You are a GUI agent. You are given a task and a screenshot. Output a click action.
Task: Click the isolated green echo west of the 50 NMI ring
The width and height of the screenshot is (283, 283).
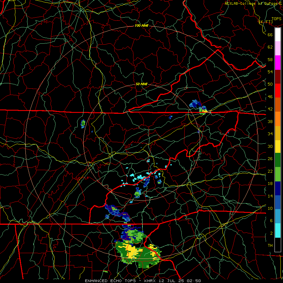point(83,124)
